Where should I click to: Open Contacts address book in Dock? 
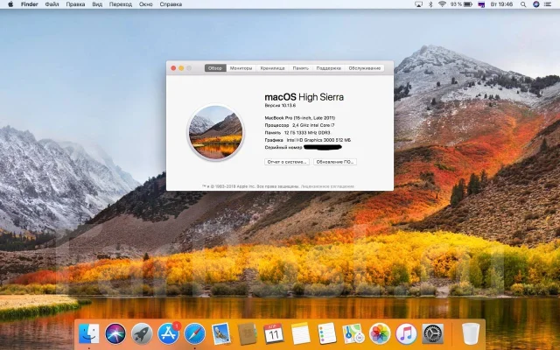[247, 333]
